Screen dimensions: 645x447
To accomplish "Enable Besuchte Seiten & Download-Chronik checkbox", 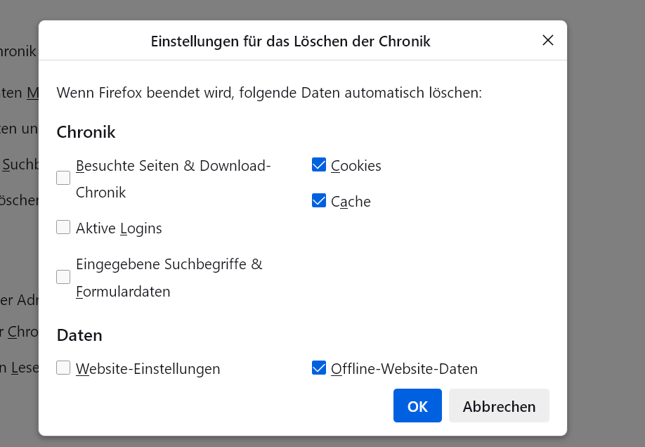I will (63, 179).
